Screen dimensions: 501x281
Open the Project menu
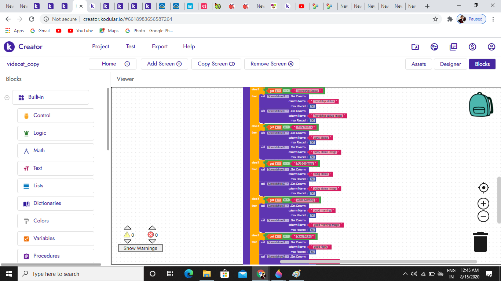100,46
